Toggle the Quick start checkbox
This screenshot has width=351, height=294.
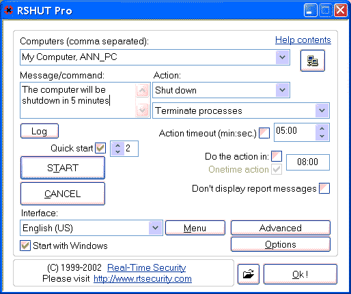100,148
